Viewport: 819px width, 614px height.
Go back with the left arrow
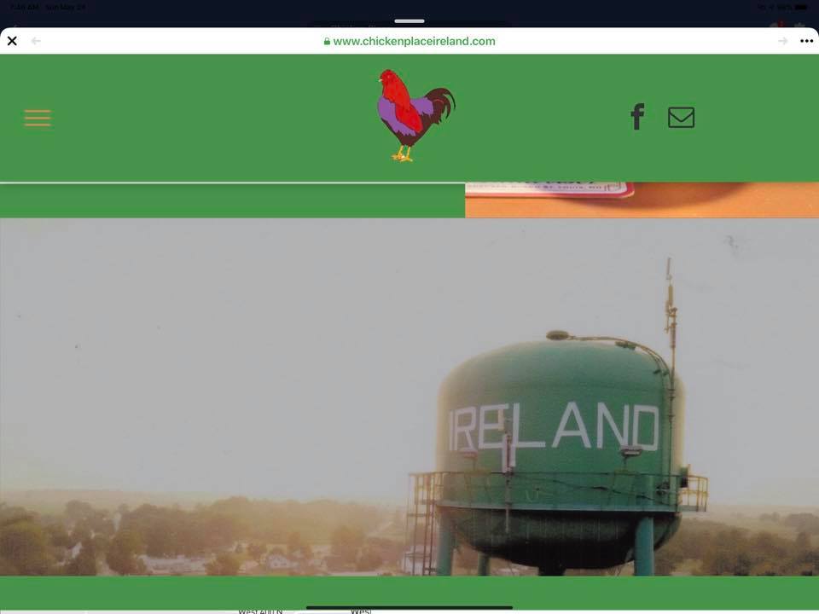pos(36,41)
